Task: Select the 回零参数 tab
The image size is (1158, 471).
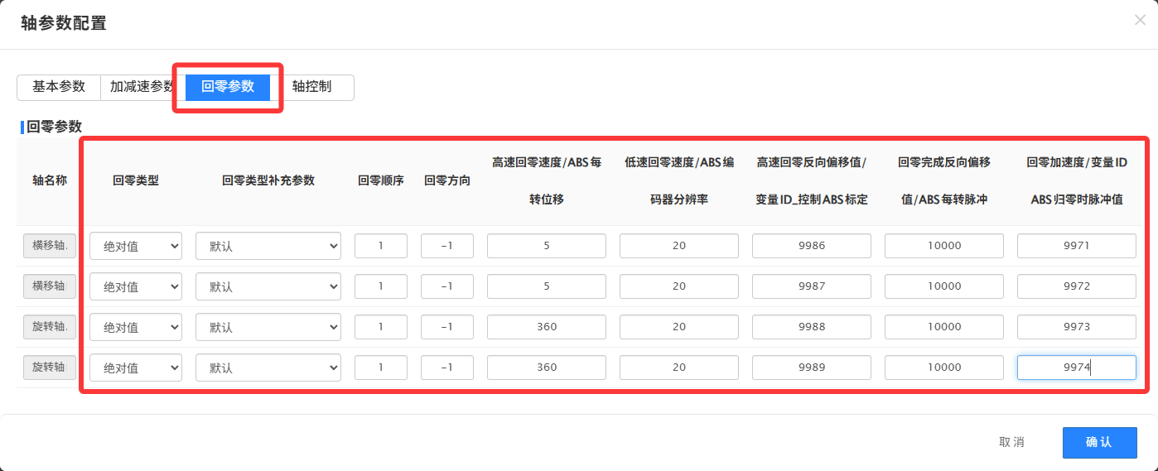Action: tap(228, 87)
